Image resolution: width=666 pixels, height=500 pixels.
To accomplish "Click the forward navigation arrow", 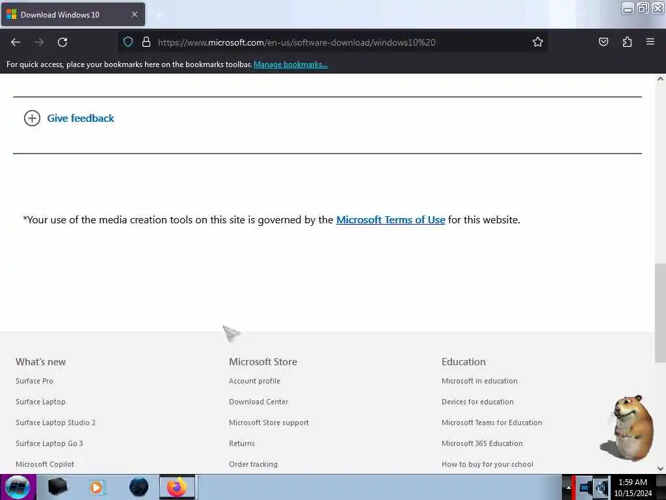I will coord(39,42).
